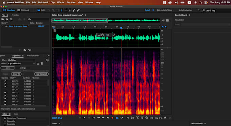Show more workspaces with double-chevron

199,10
